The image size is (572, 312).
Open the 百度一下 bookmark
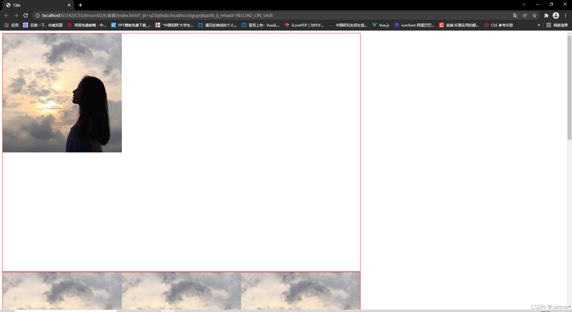tap(43, 25)
